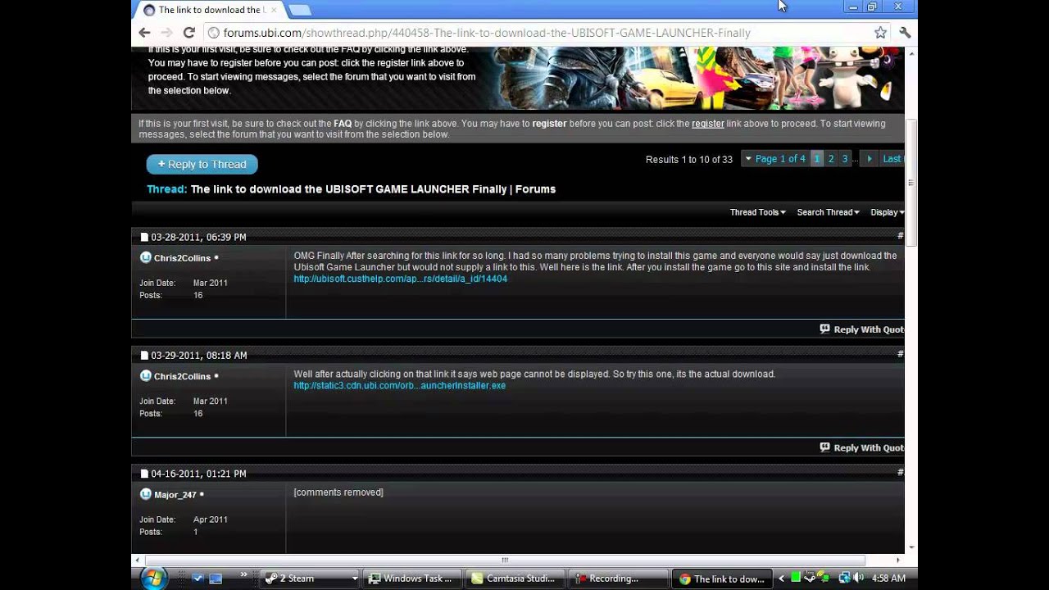Click the post icon beside 03-28-2011, 06:39 PM
The width and height of the screenshot is (1049, 590).
click(144, 237)
